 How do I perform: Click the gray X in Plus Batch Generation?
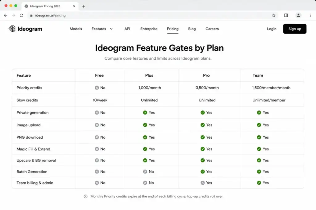tap(145, 172)
